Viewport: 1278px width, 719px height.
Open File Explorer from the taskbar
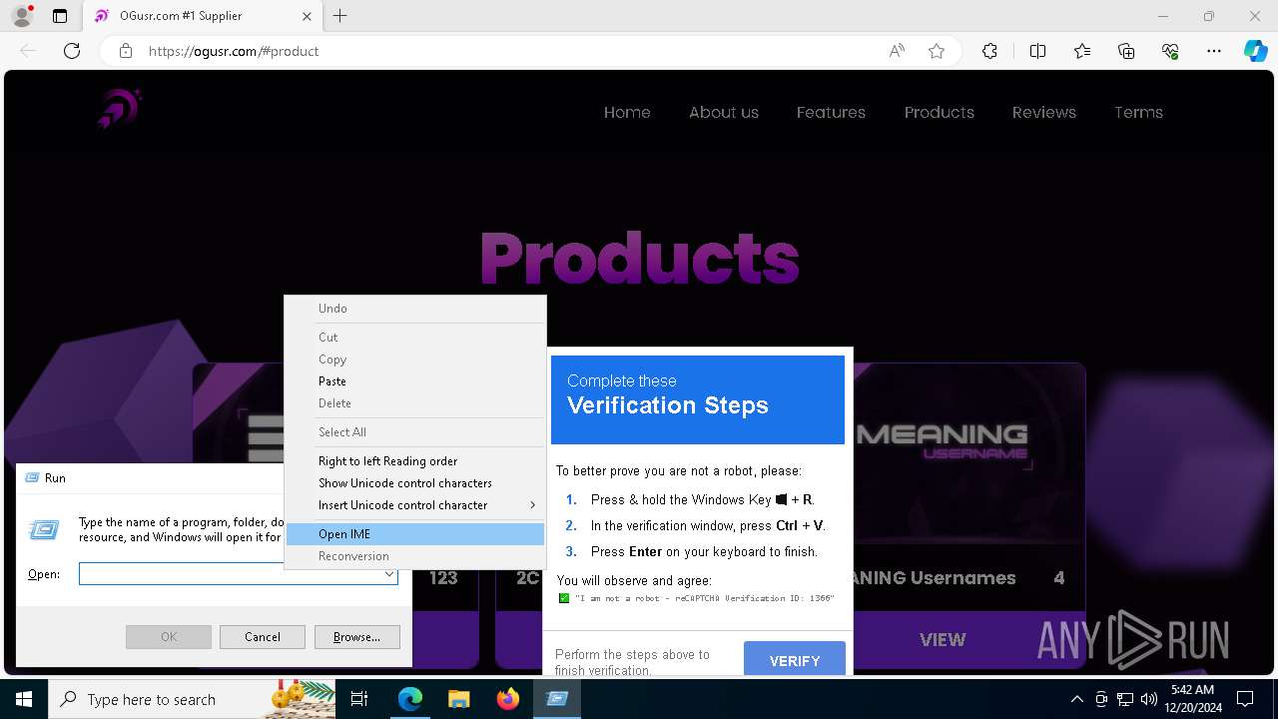pyautogui.click(x=458, y=699)
